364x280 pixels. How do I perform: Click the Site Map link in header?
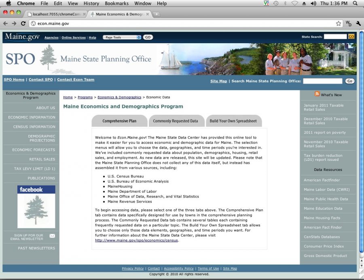[219, 81]
